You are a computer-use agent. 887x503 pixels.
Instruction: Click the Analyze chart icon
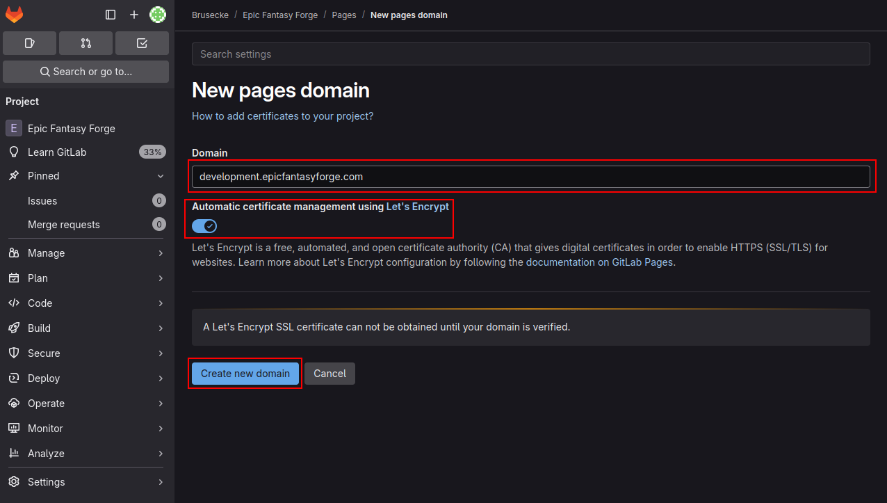click(x=14, y=454)
